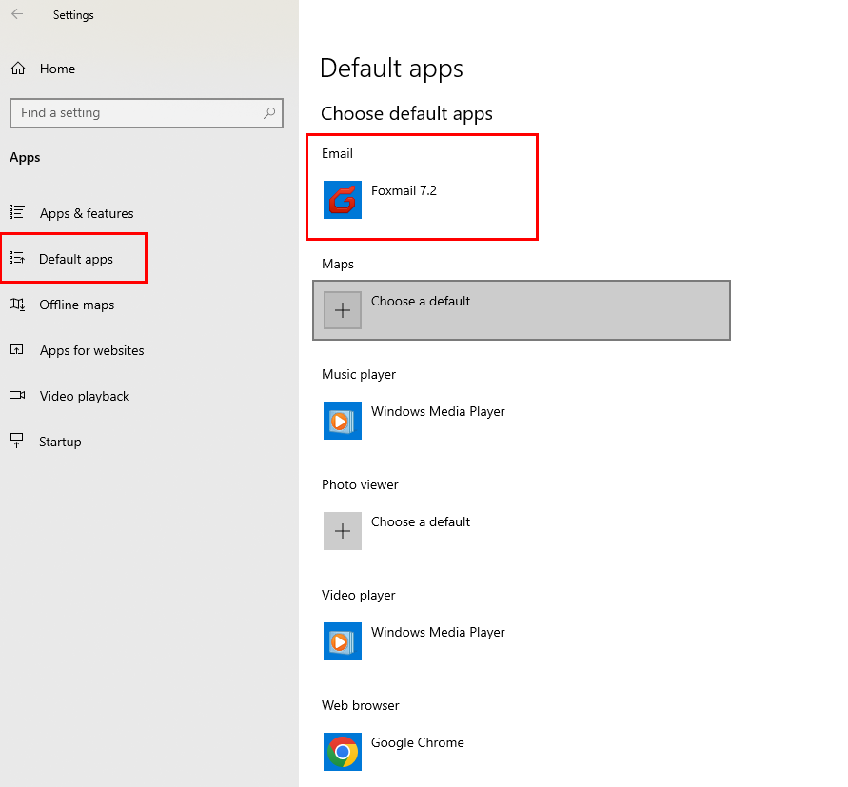This screenshot has width=848, height=787.
Task: Click the Google Chrome icon
Action: tap(343, 751)
